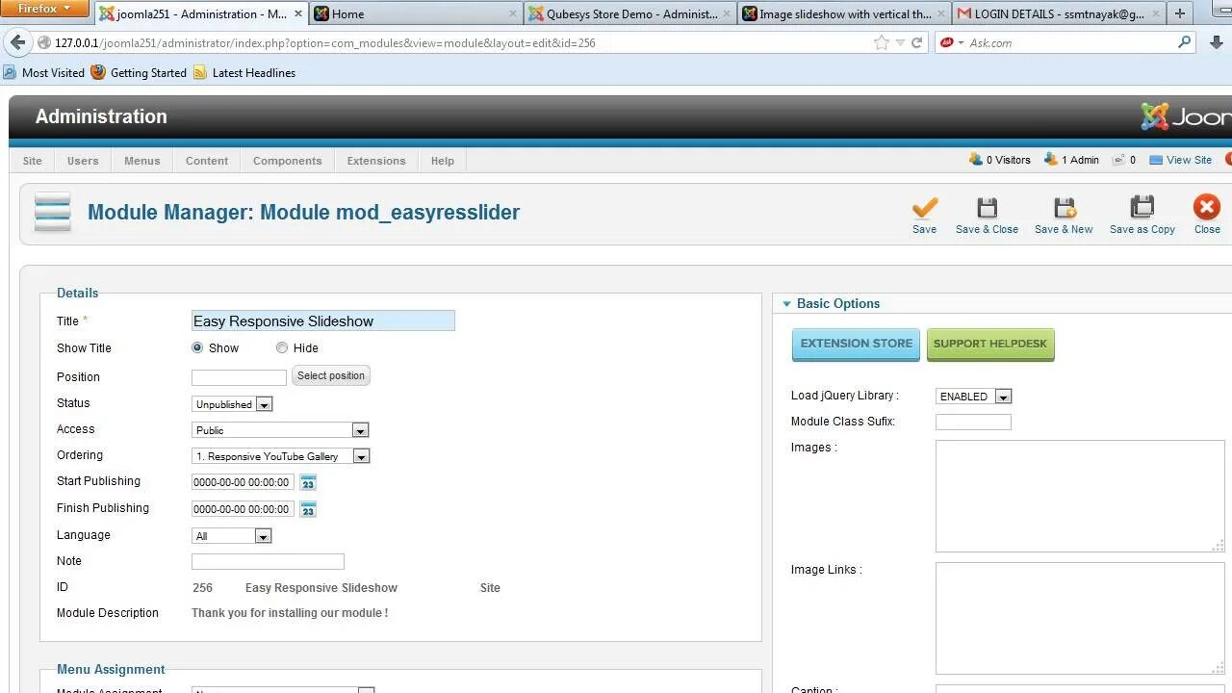The image size is (1232, 693).
Task: Click the messages counter icon
Action: tap(1118, 160)
